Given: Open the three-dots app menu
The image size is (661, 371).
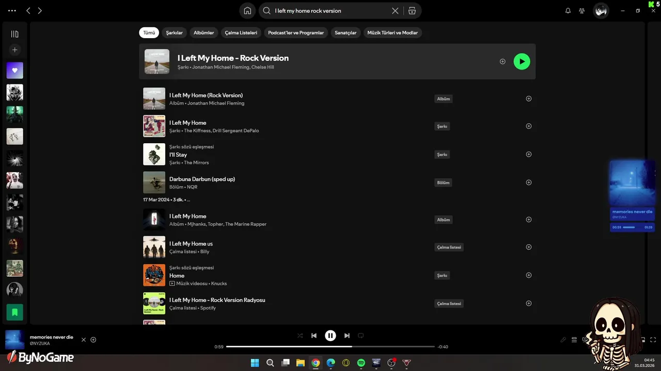Looking at the screenshot, I should [x=12, y=10].
